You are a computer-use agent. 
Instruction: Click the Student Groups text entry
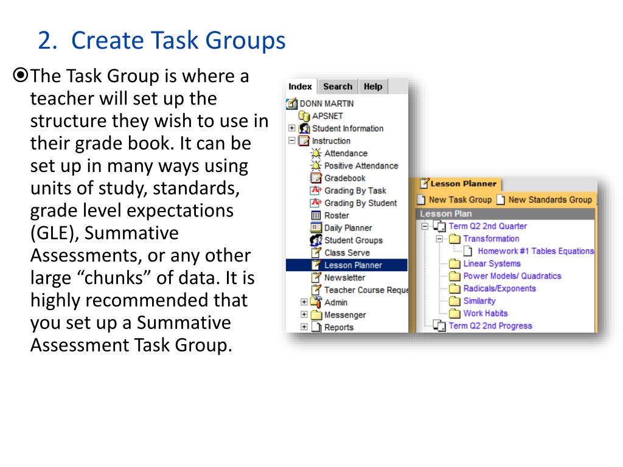pyautogui.click(x=353, y=240)
